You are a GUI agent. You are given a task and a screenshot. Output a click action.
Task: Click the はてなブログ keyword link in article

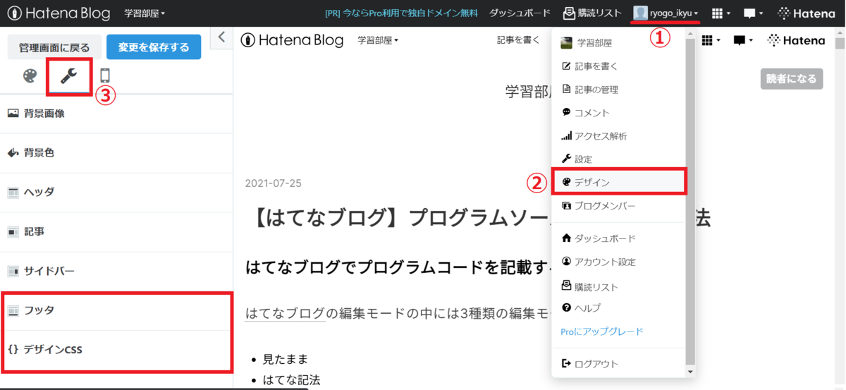(x=285, y=313)
